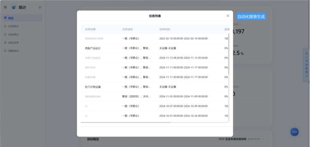Open the struck-through 欢迎使用日事清 task

pyautogui.click(x=94, y=38)
